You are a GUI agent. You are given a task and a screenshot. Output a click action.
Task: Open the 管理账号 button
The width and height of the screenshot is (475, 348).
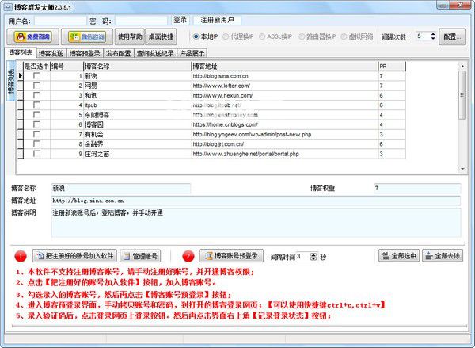(x=140, y=256)
